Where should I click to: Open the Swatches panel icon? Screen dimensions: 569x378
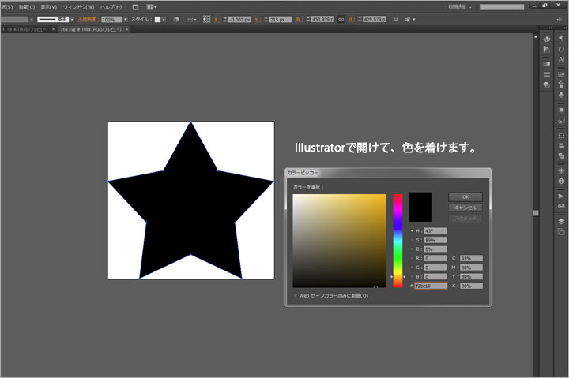coord(561,74)
